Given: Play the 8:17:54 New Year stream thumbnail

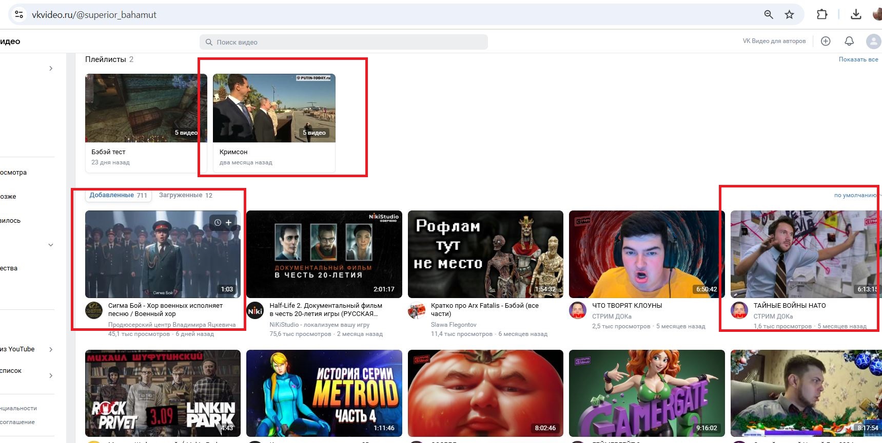Looking at the screenshot, I should coord(806,393).
